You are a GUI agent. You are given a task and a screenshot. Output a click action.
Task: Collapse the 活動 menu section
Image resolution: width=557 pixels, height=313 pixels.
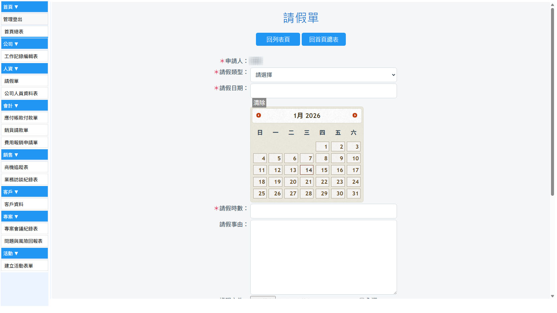pos(24,253)
